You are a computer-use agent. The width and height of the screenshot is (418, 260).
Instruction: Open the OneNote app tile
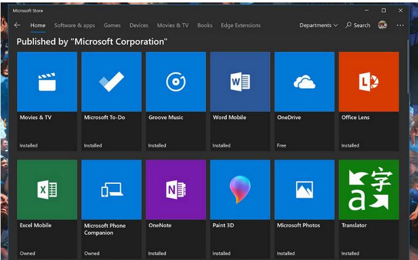176,190
